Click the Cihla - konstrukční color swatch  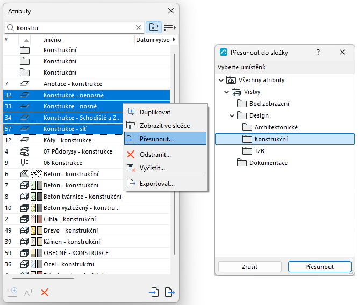coord(40,219)
